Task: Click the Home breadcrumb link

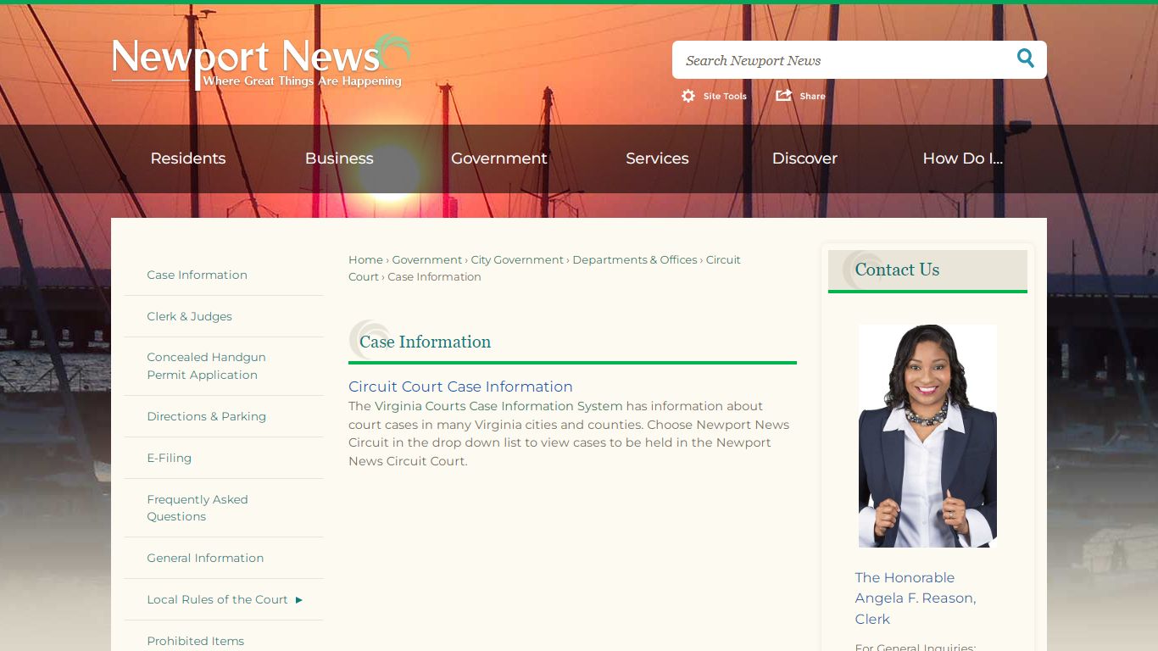Action: tap(365, 260)
